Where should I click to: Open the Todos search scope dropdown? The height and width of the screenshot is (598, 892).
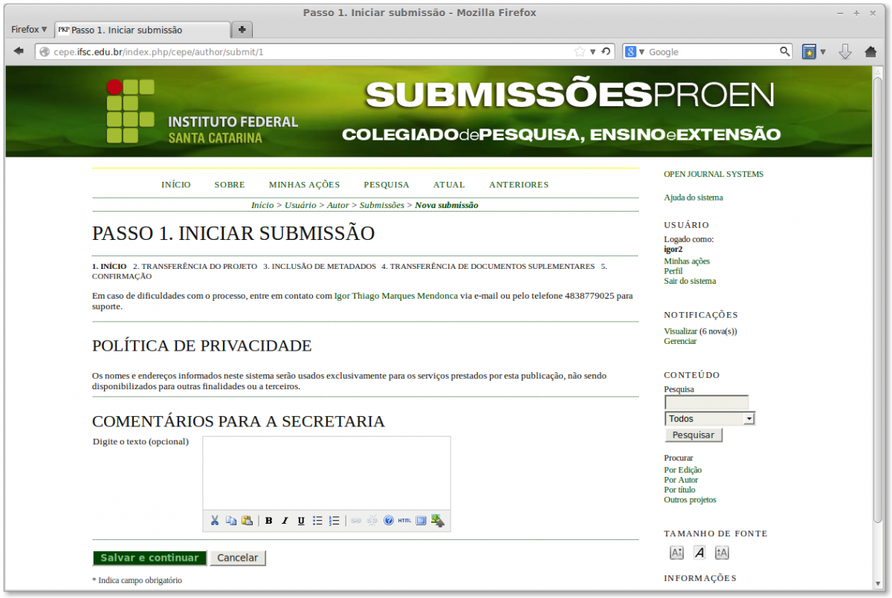click(710, 419)
